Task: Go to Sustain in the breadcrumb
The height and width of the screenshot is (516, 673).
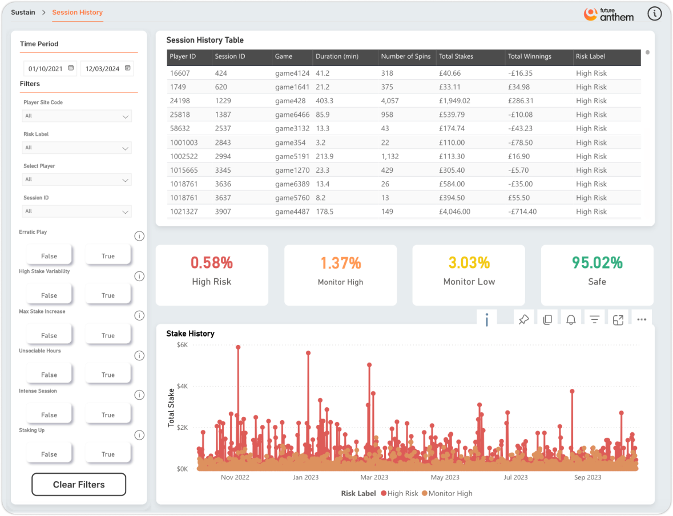Action: pos(23,13)
